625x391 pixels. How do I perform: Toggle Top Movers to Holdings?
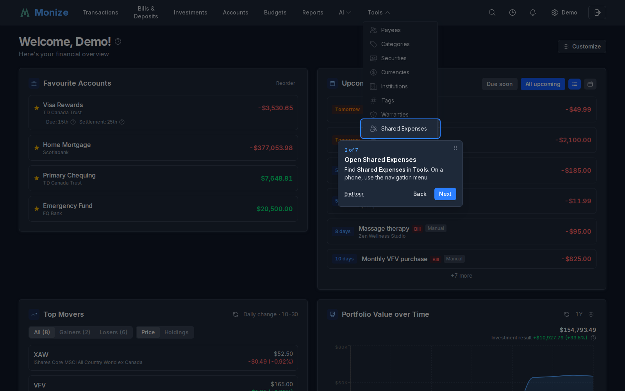click(176, 332)
